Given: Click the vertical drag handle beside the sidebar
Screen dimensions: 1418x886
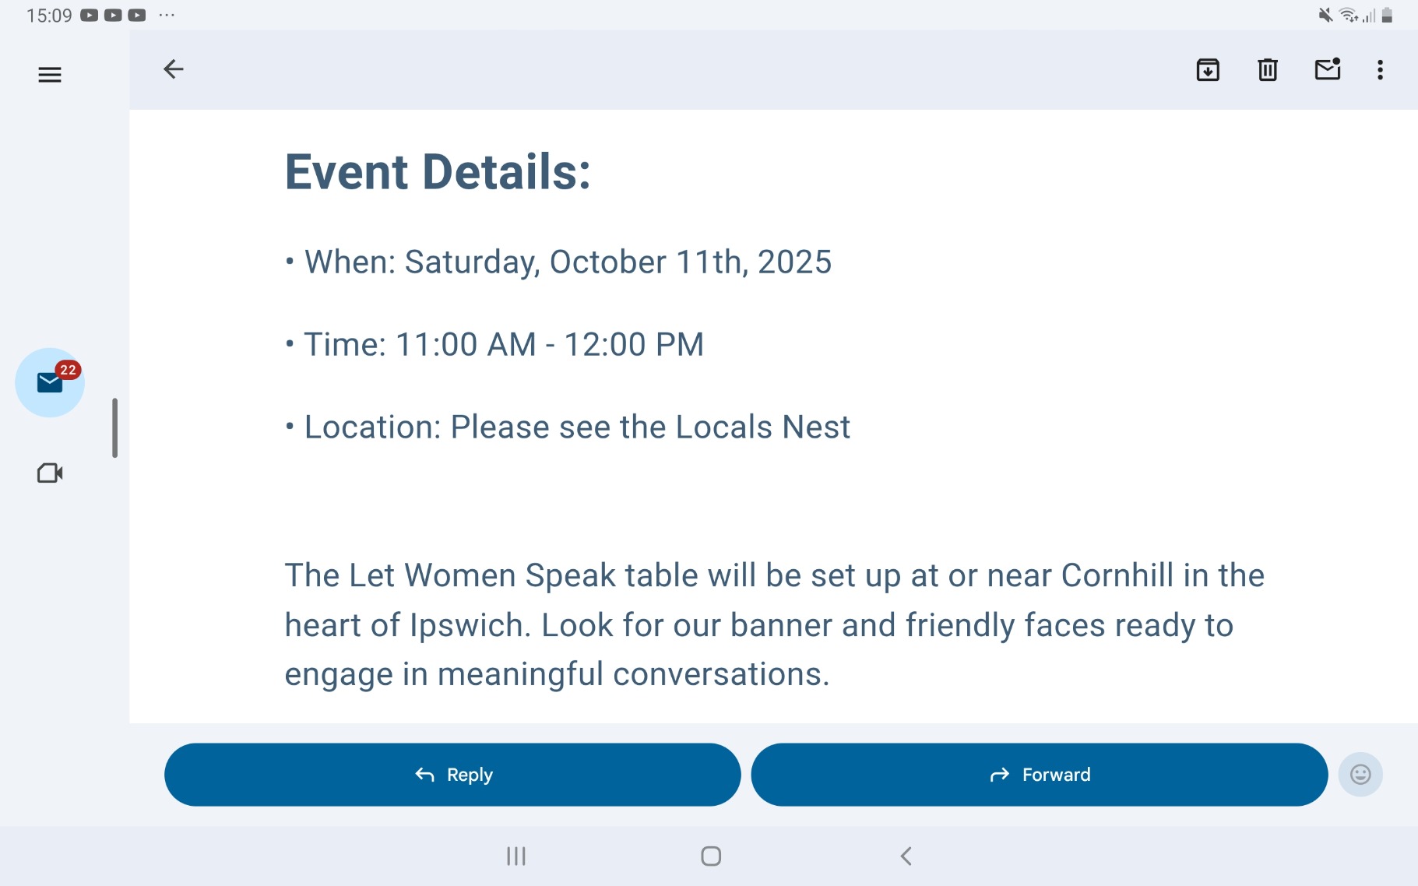Looking at the screenshot, I should click(x=115, y=428).
